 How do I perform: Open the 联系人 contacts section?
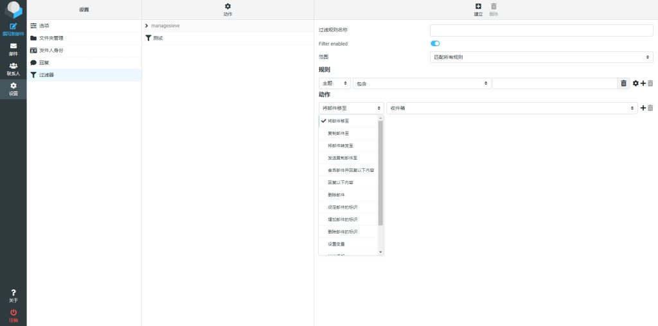coord(13,69)
